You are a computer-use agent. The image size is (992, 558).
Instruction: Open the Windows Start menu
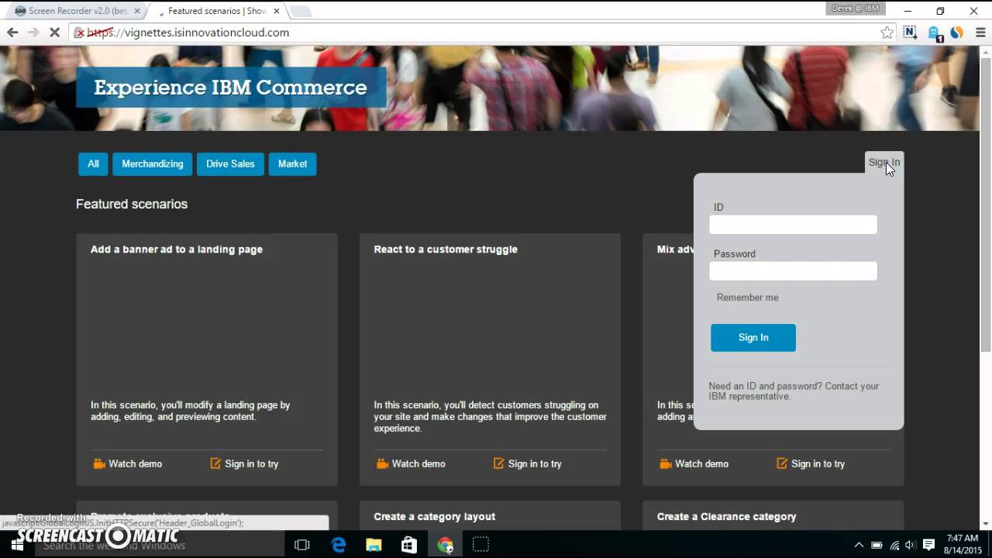pyautogui.click(x=17, y=545)
